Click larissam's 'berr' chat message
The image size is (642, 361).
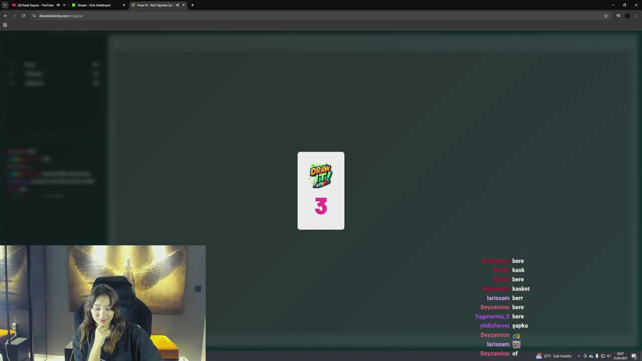click(x=518, y=298)
